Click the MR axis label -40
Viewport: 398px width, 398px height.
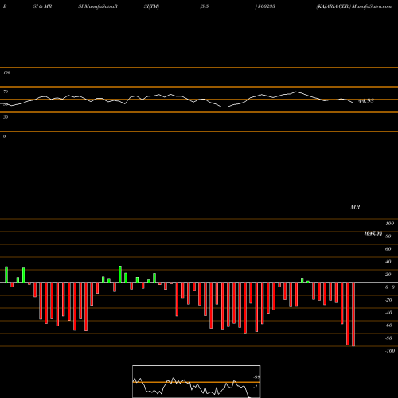(x=388, y=313)
